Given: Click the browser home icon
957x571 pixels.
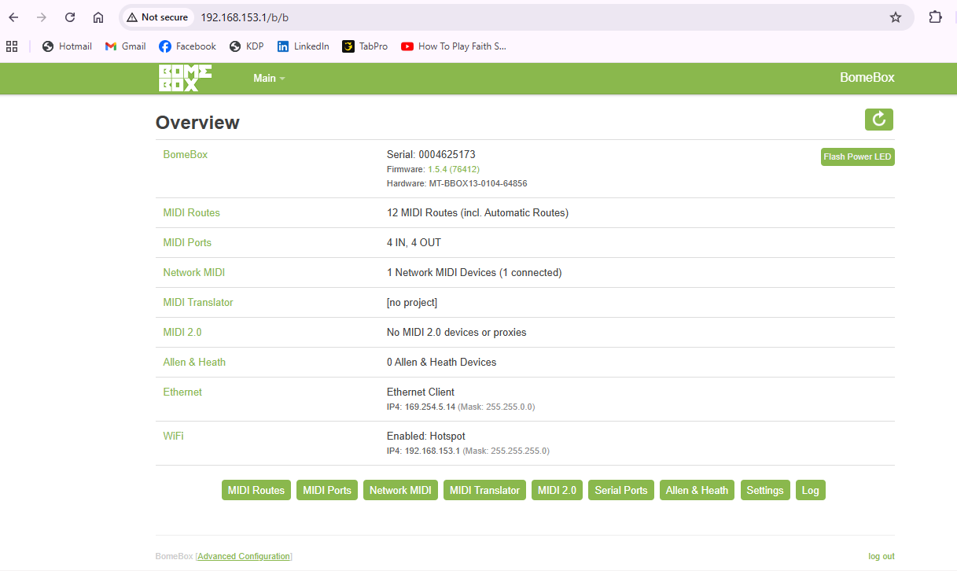Looking at the screenshot, I should [x=98, y=17].
